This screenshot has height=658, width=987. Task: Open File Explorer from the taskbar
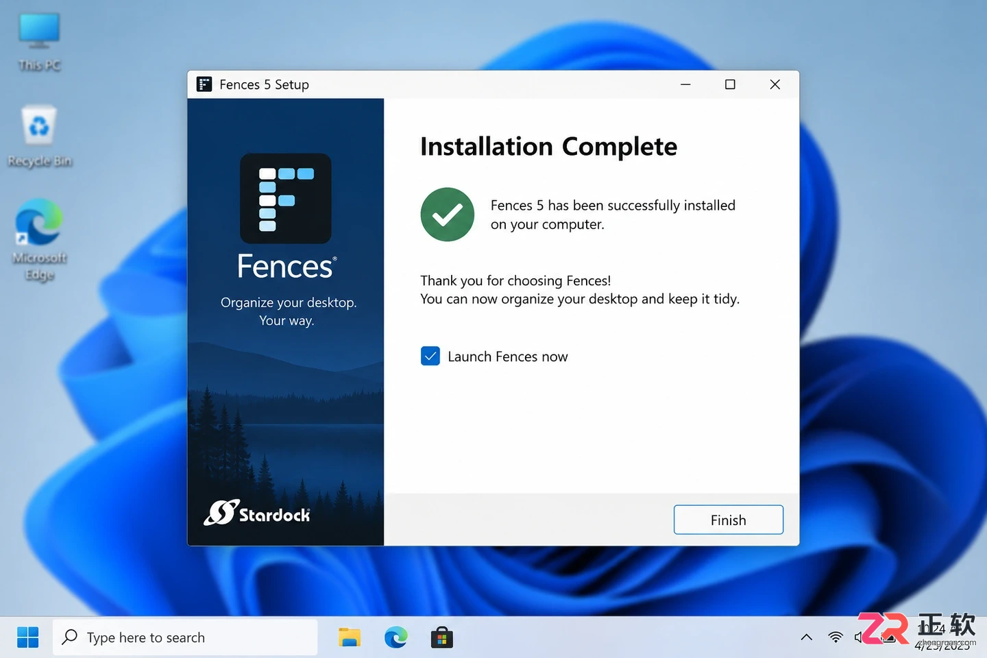point(350,637)
